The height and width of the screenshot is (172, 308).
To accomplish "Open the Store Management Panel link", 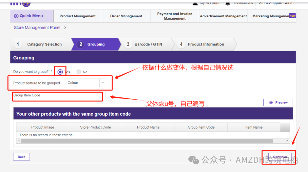I will click(37, 28).
